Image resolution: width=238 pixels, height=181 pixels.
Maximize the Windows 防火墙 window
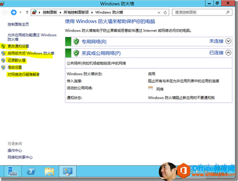coord(217,3)
